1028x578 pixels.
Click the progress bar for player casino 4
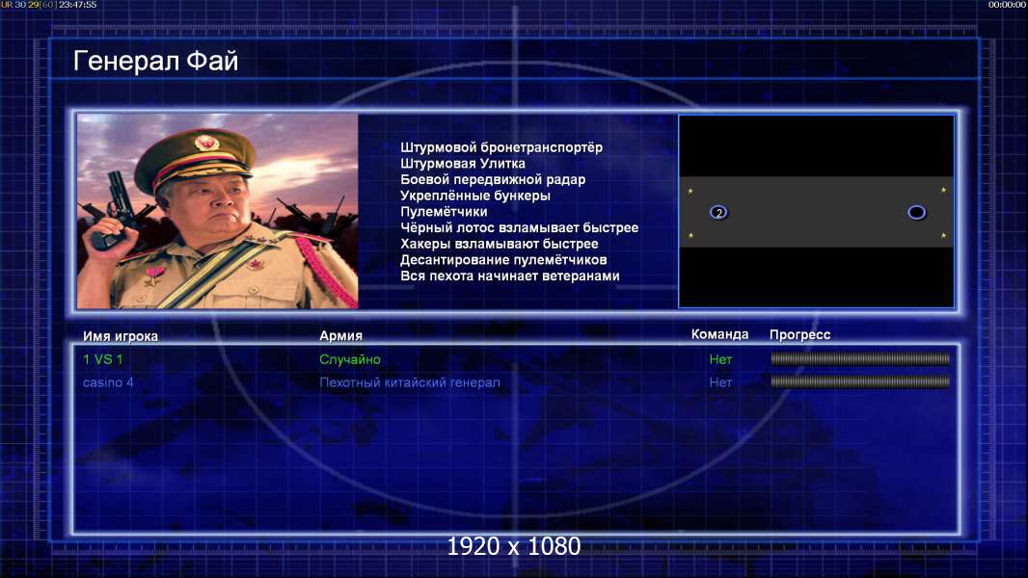click(x=860, y=381)
